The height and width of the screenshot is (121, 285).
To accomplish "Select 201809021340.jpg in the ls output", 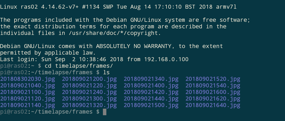I will tap(151, 79).
